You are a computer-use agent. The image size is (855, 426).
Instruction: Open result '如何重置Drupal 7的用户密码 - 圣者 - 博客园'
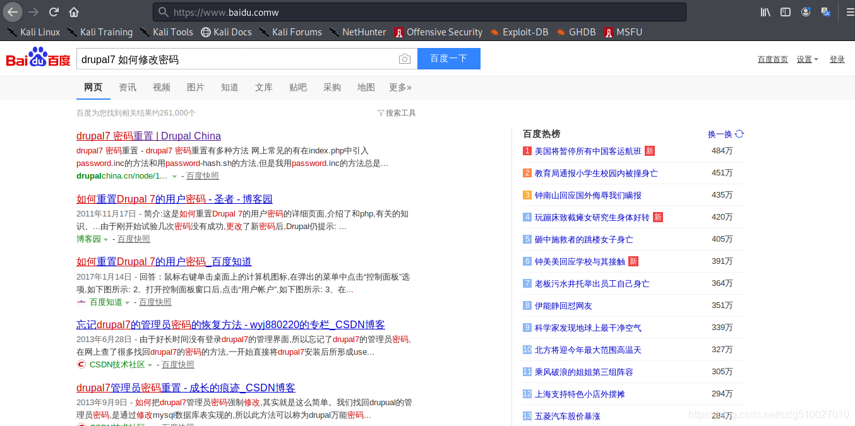pos(174,199)
